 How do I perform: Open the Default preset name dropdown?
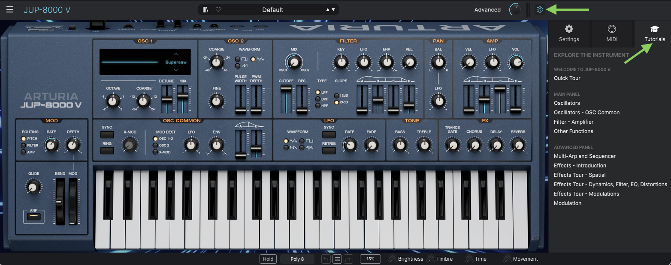[x=273, y=9]
